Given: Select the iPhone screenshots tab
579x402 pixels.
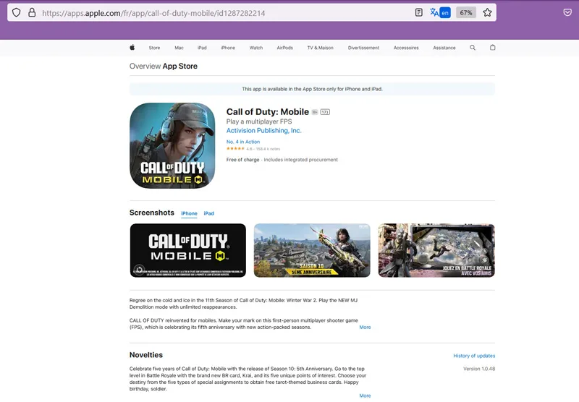Looking at the screenshot, I should pyautogui.click(x=189, y=213).
